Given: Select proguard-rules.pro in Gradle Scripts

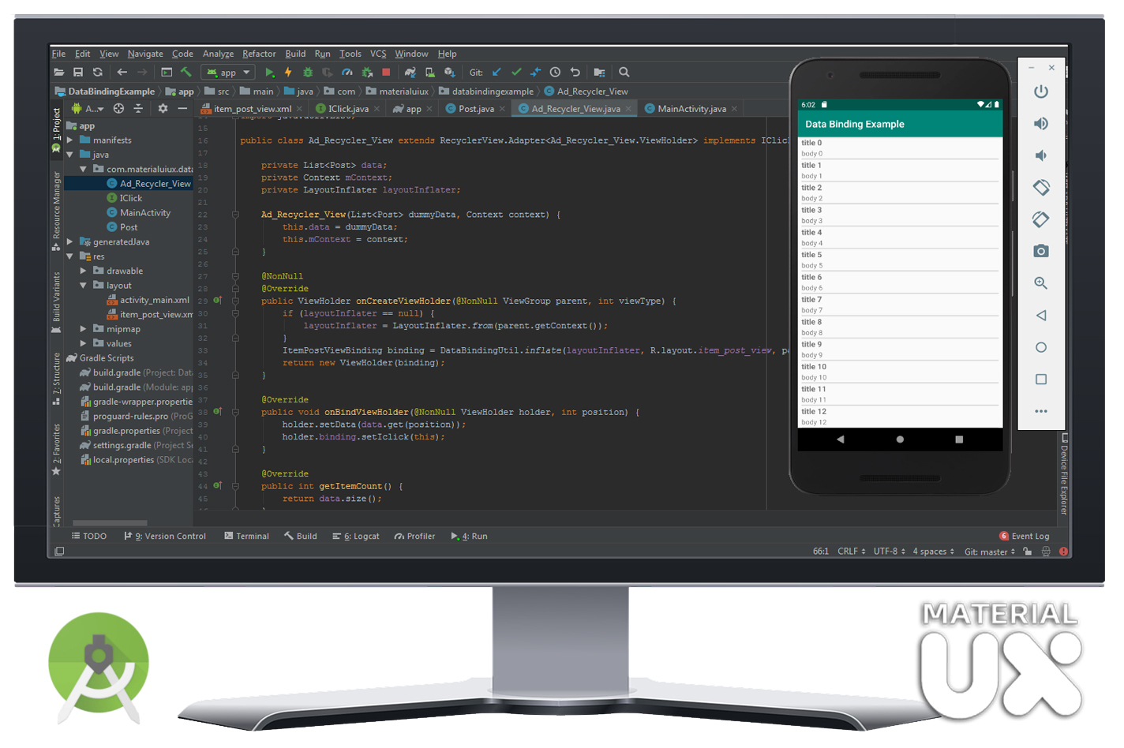Looking at the screenshot, I should [137, 417].
